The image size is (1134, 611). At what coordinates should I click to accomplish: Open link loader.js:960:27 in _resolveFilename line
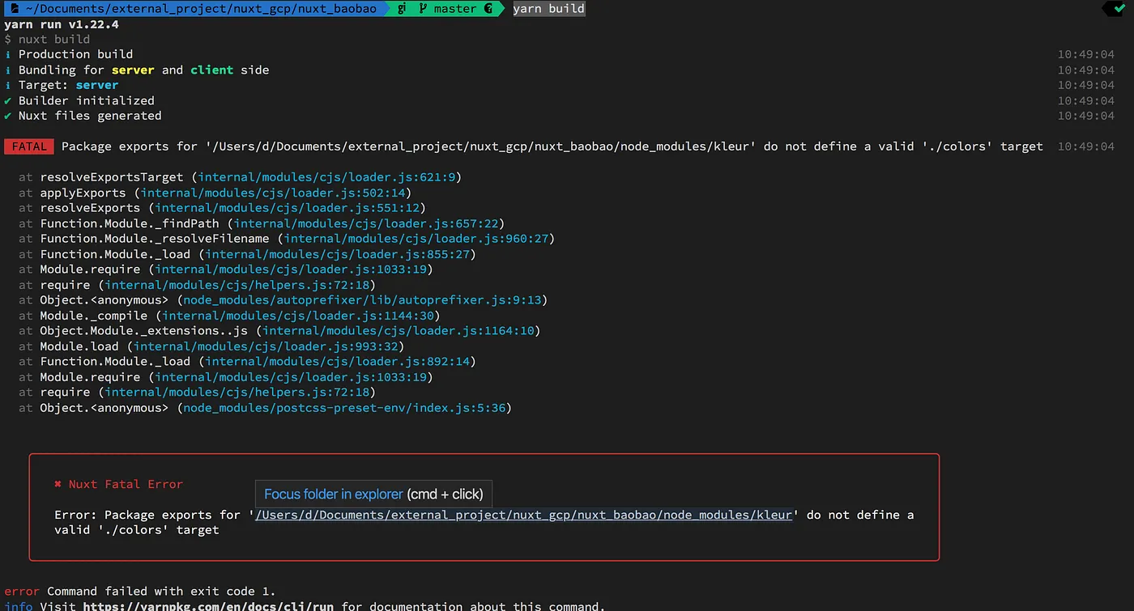click(416, 239)
